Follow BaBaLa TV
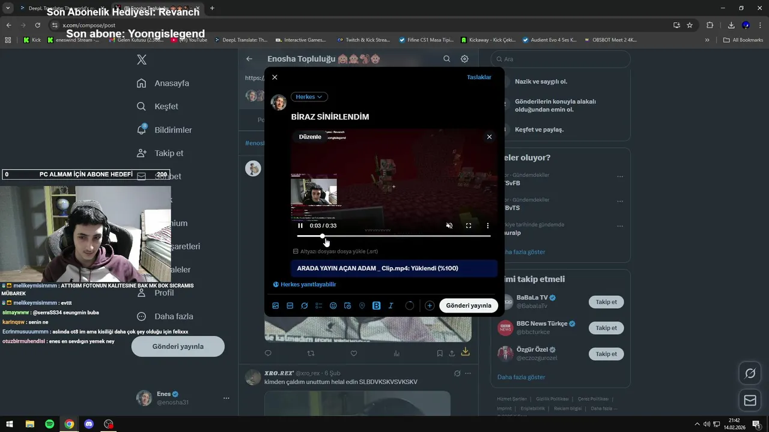The height and width of the screenshot is (432, 769). click(x=606, y=302)
